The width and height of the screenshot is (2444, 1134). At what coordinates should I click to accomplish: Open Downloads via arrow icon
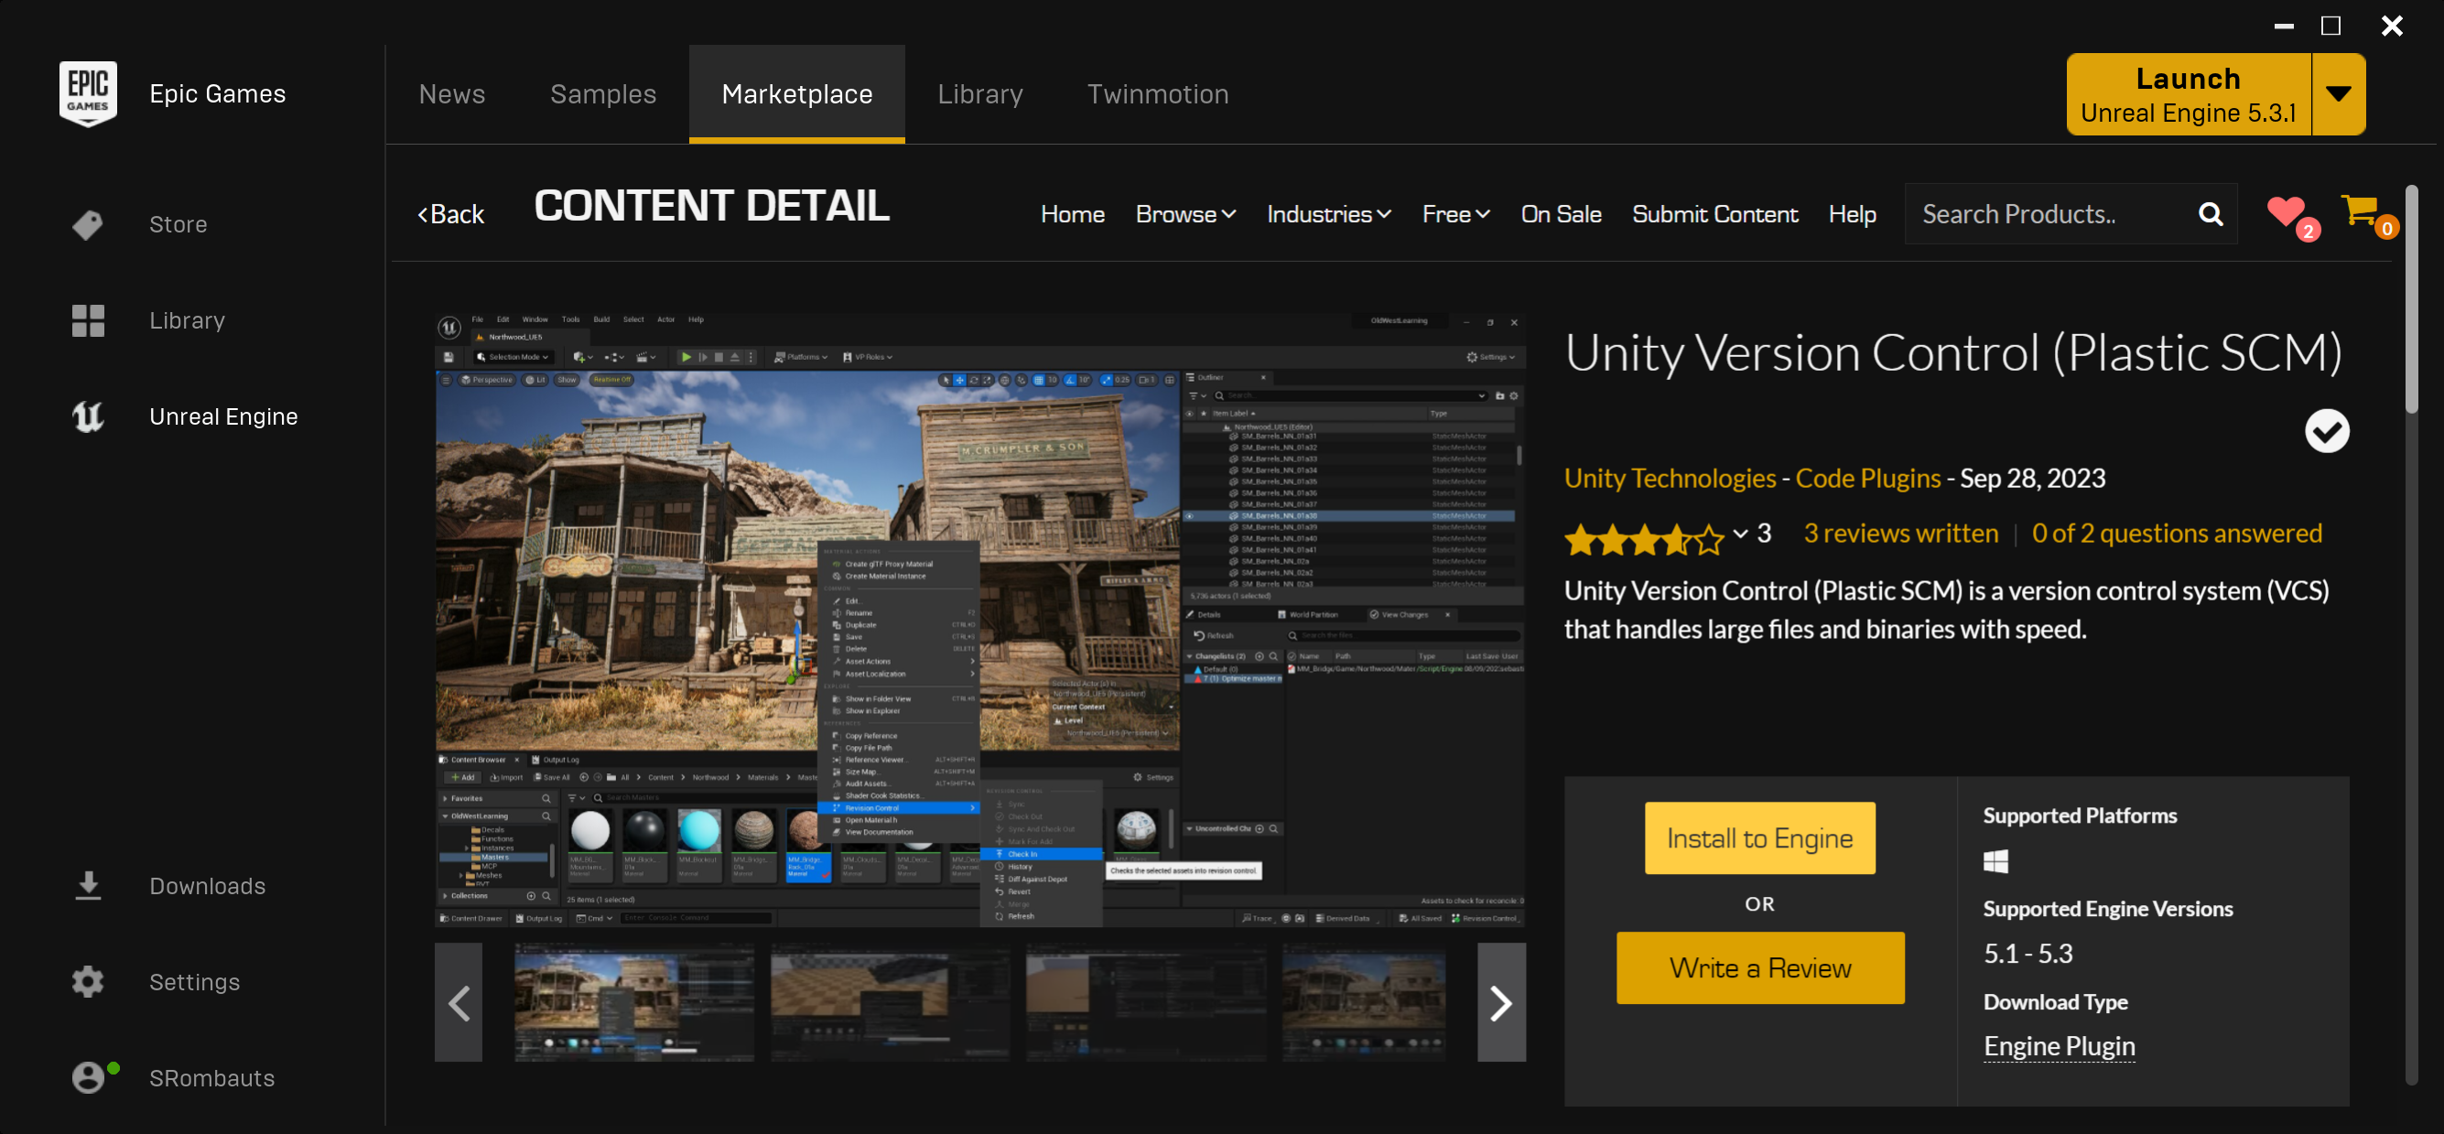(87, 885)
